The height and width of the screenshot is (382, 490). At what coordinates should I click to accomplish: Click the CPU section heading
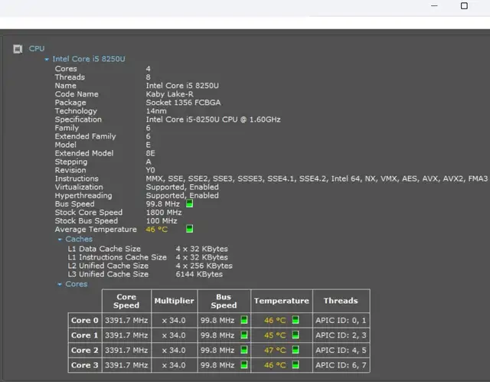coord(37,49)
